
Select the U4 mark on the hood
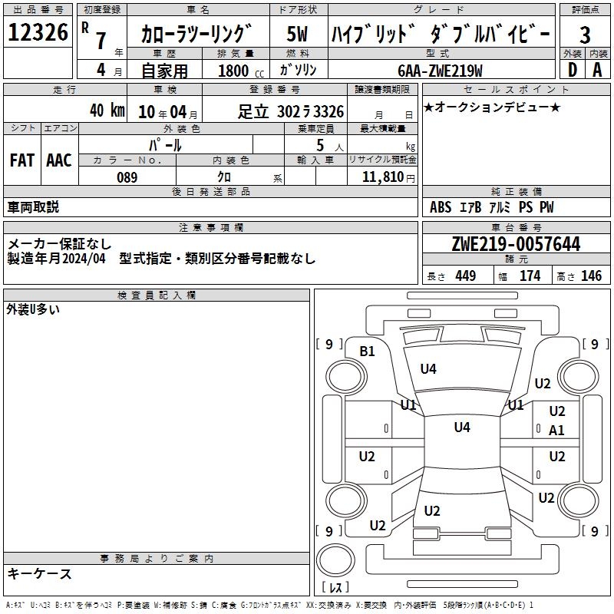click(428, 369)
